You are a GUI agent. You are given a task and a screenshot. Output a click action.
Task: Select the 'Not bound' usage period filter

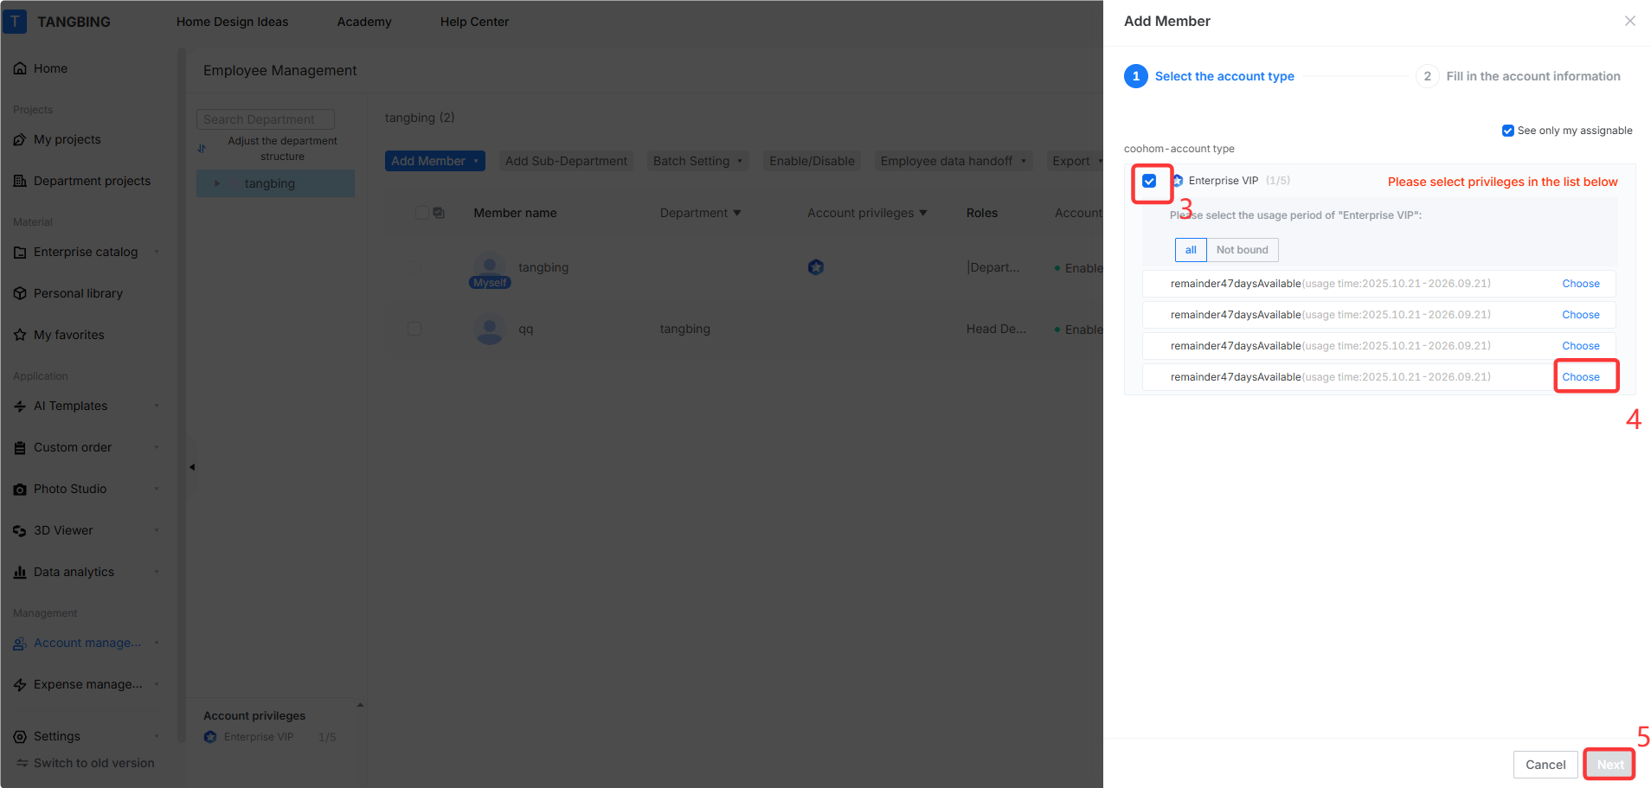[1242, 250]
